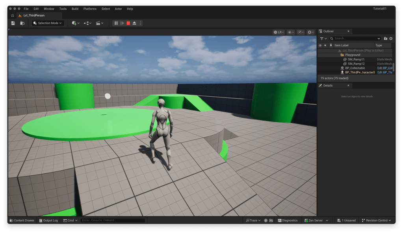Pause the play-in-editor simulation
Image resolution: width=403 pixels, height=233 pixels.
click(x=116, y=23)
